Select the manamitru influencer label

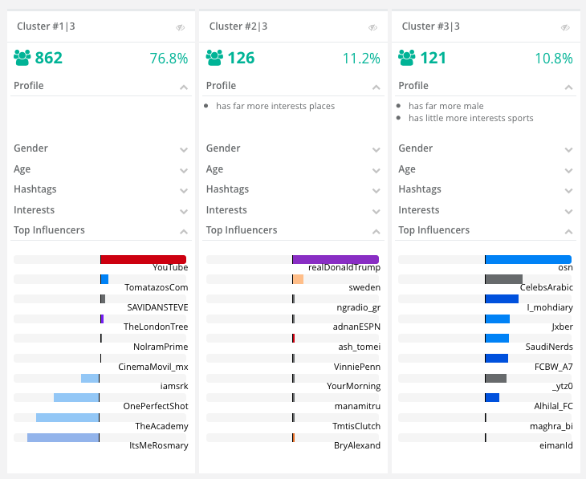358,406
